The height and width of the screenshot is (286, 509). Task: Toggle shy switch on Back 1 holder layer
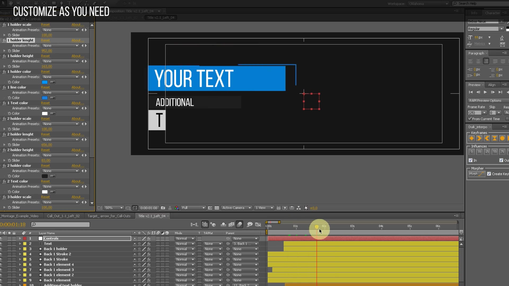[135, 249]
